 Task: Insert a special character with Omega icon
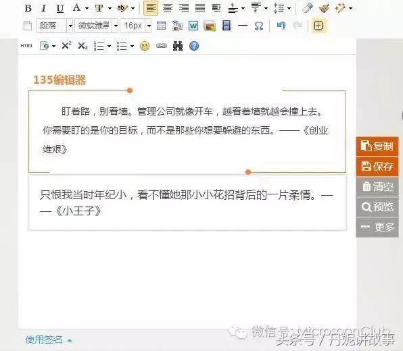coord(259,26)
